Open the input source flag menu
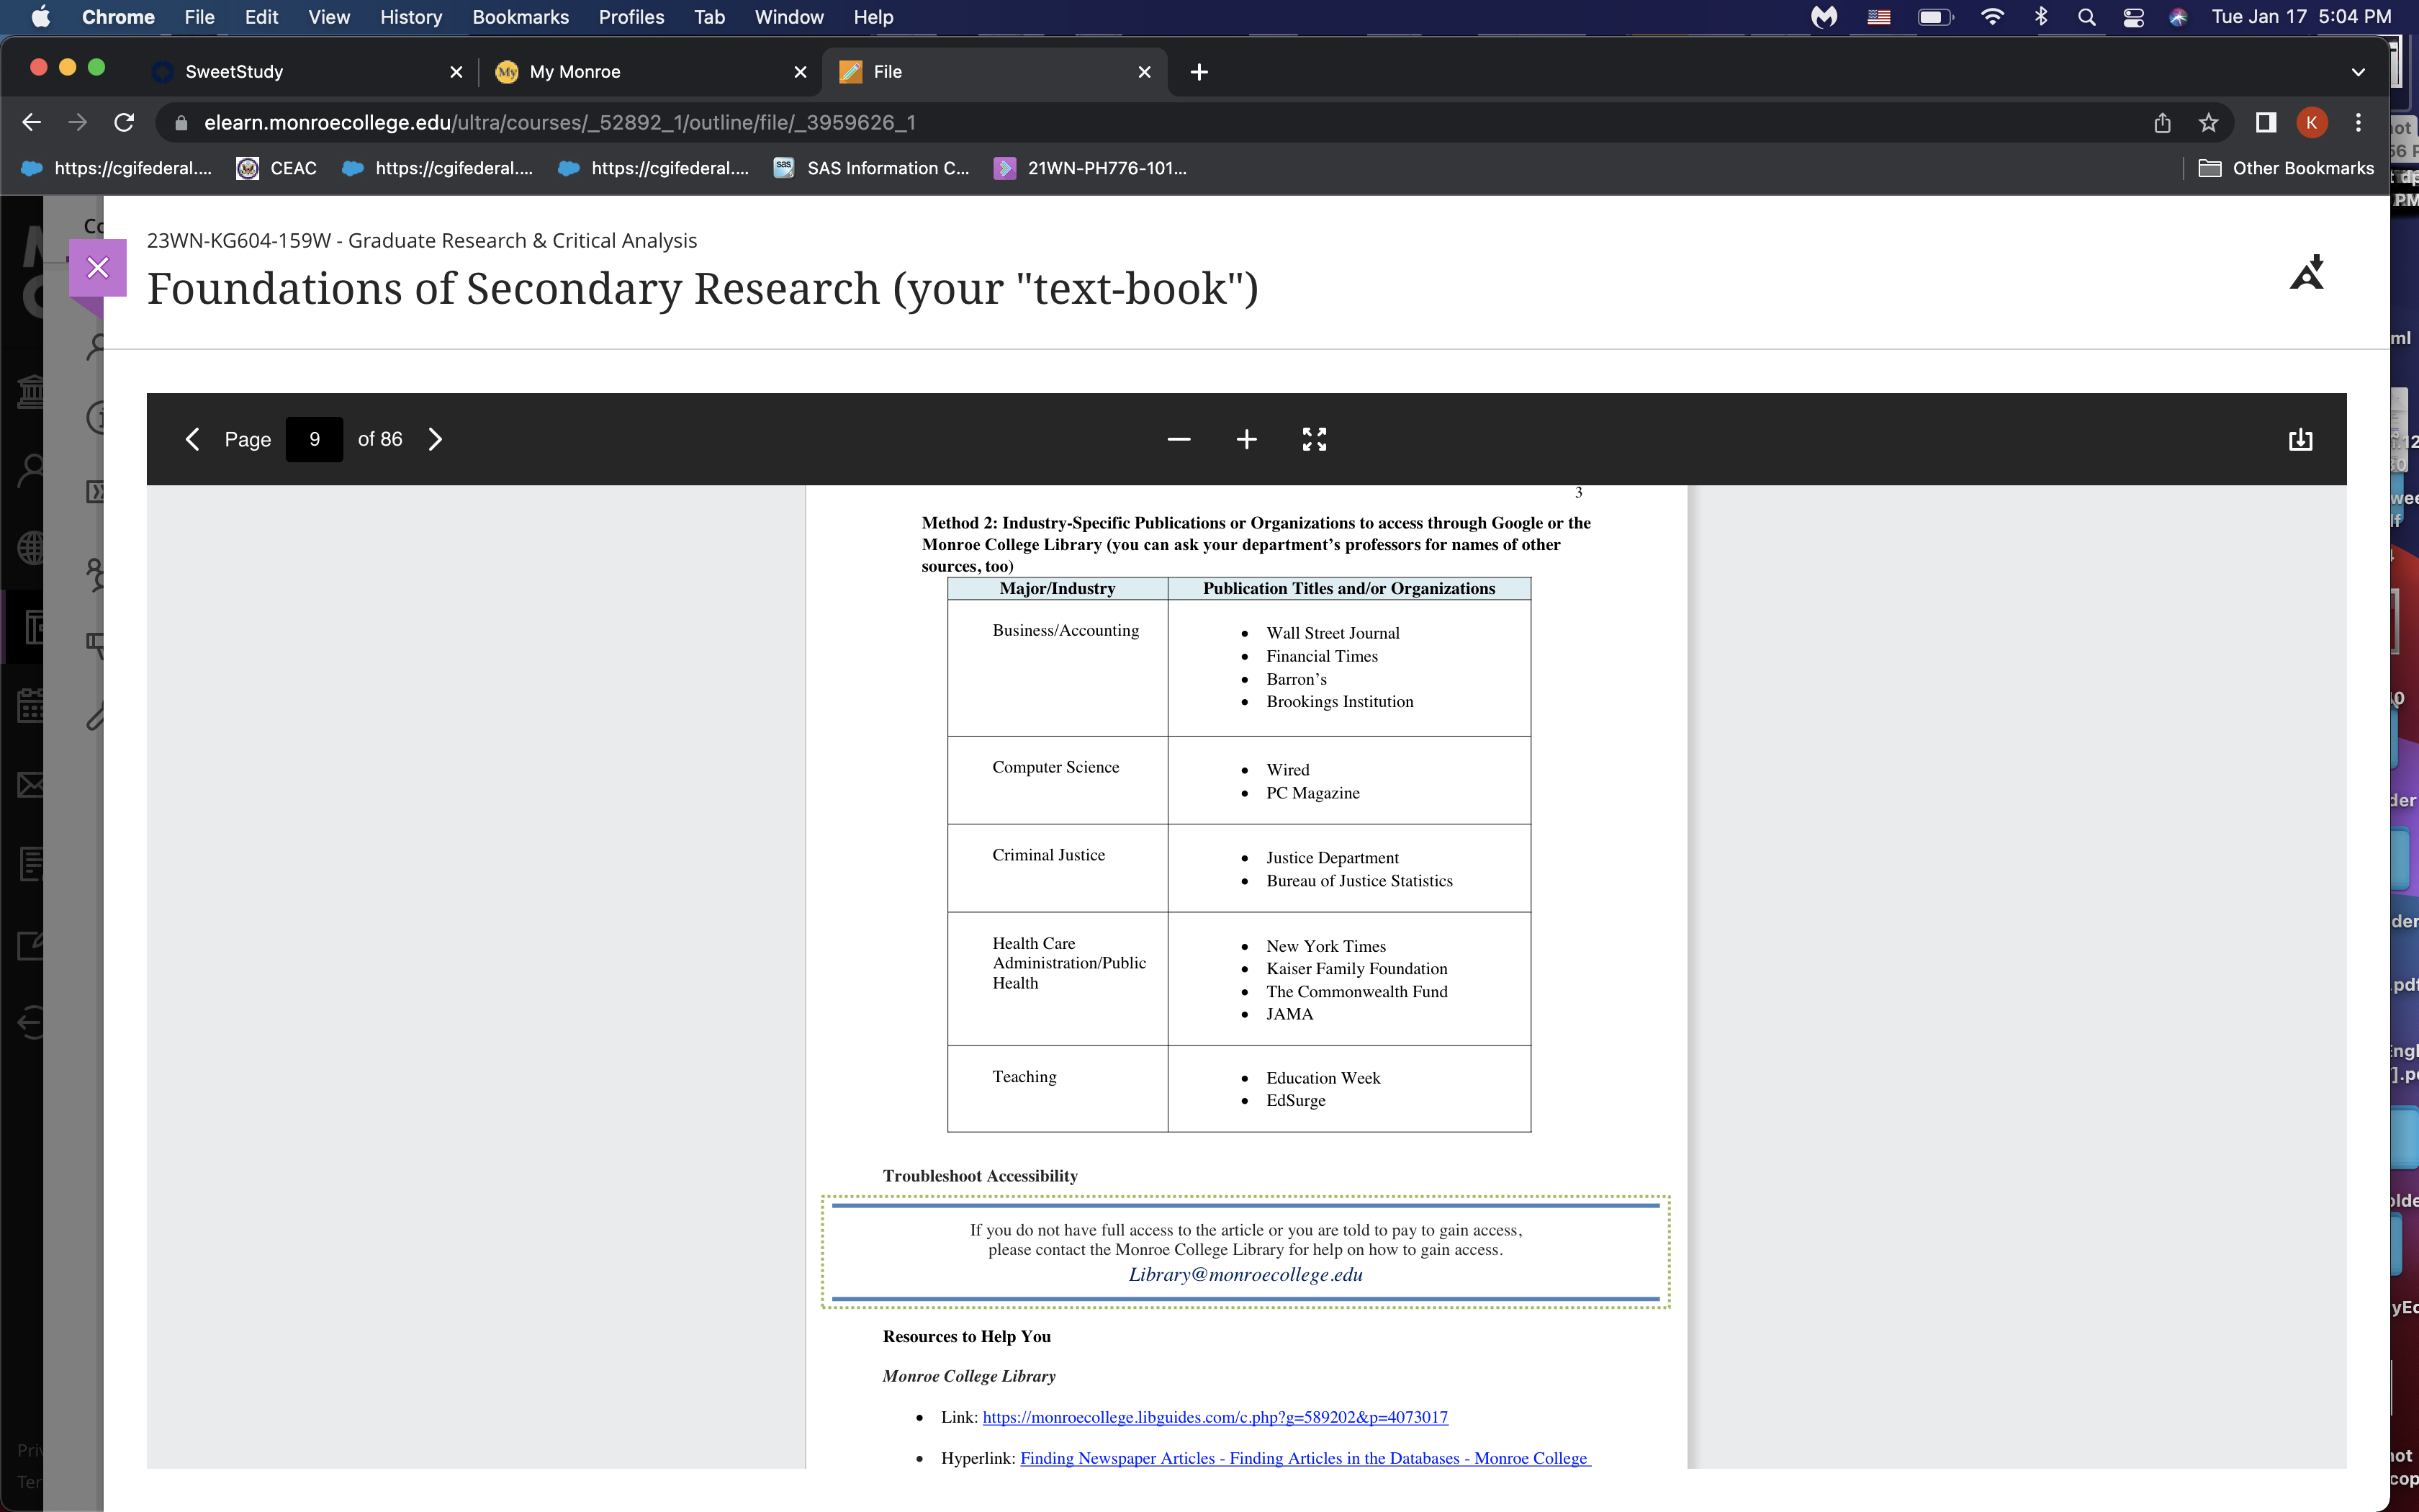The height and width of the screenshot is (1512, 2419). click(1879, 17)
